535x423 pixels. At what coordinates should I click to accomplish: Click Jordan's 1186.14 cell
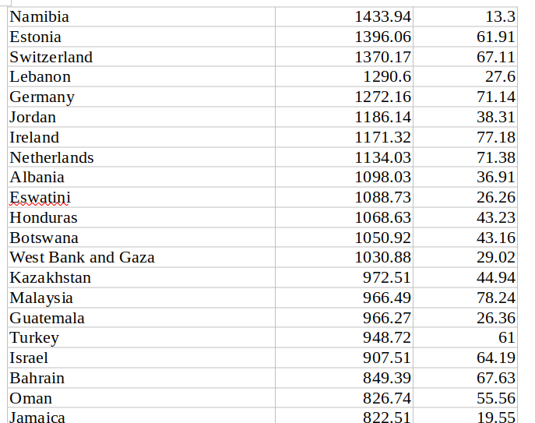[x=344, y=117]
